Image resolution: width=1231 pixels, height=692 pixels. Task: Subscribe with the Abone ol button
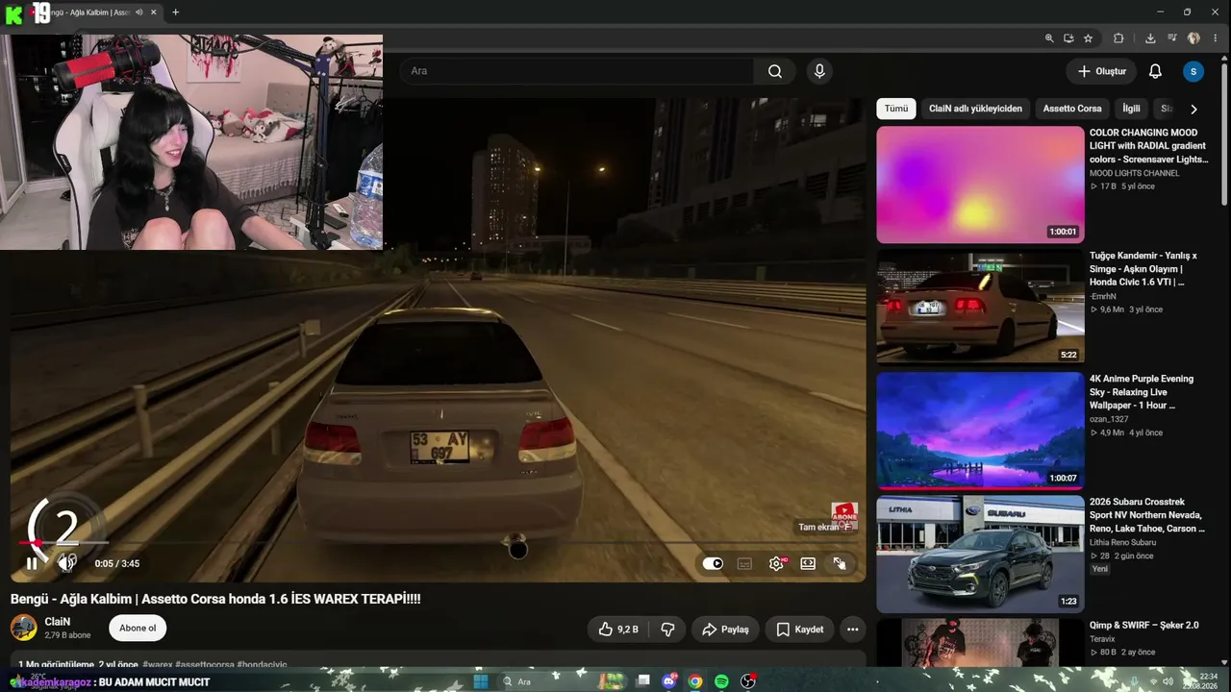click(138, 629)
